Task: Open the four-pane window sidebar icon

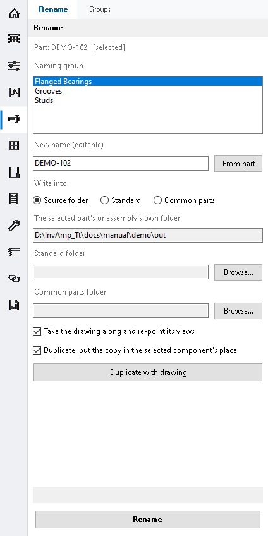Action: [14, 145]
